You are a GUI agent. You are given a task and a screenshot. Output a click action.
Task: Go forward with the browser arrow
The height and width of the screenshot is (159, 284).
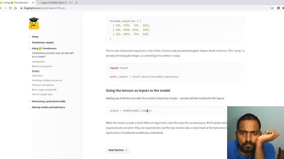click(5, 8)
